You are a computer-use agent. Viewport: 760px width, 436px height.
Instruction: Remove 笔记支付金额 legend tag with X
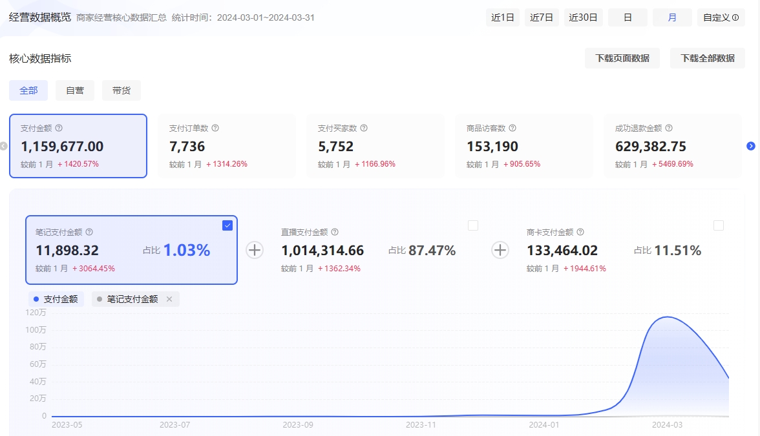[169, 299]
